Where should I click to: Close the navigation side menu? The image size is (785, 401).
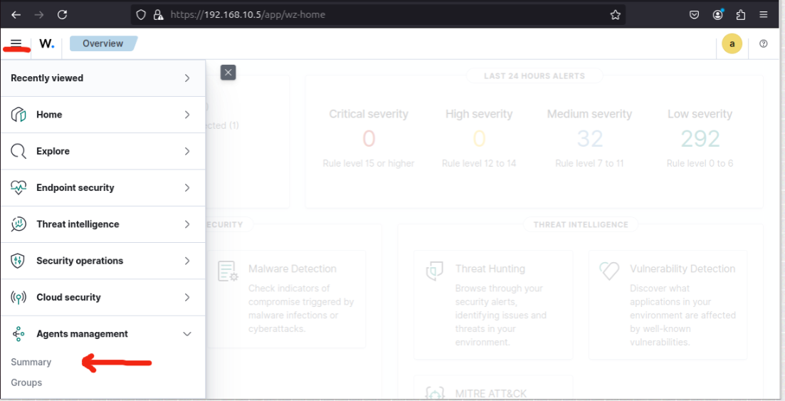coord(228,72)
